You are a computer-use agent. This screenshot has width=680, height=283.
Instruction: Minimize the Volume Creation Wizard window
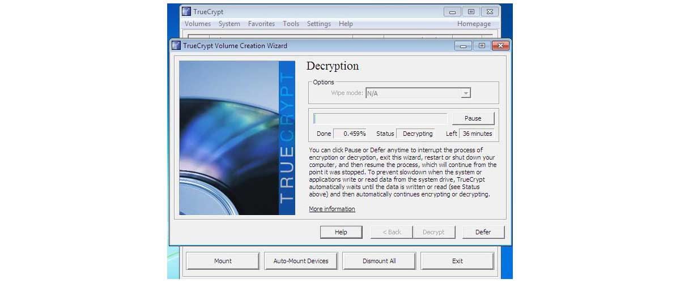pos(464,46)
